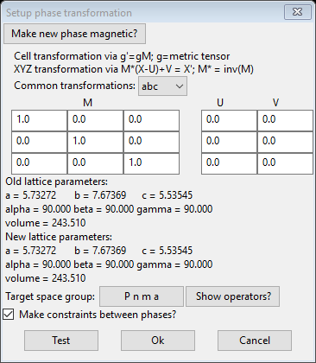Click the Make new phase magnetic button
The height and width of the screenshot is (363, 316).
(x=74, y=34)
